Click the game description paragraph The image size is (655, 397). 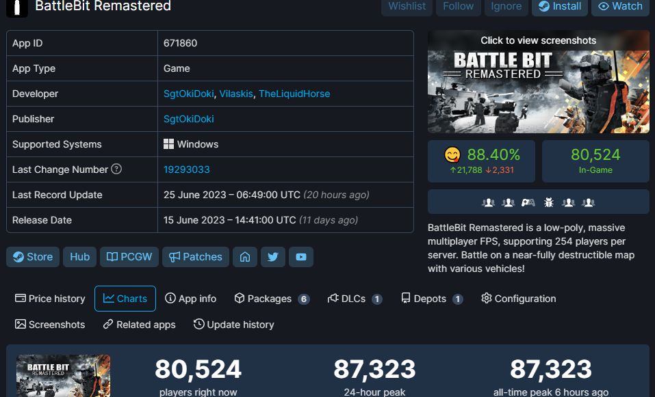click(531, 248)
